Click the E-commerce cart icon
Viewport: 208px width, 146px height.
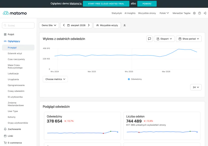click(5, 143)
